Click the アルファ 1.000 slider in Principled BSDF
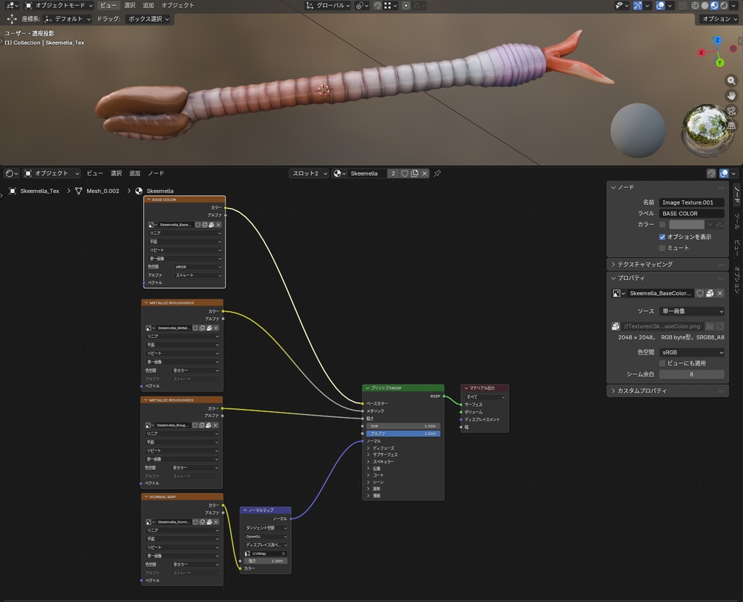This screenshot has width=743, height=602. 403,434
